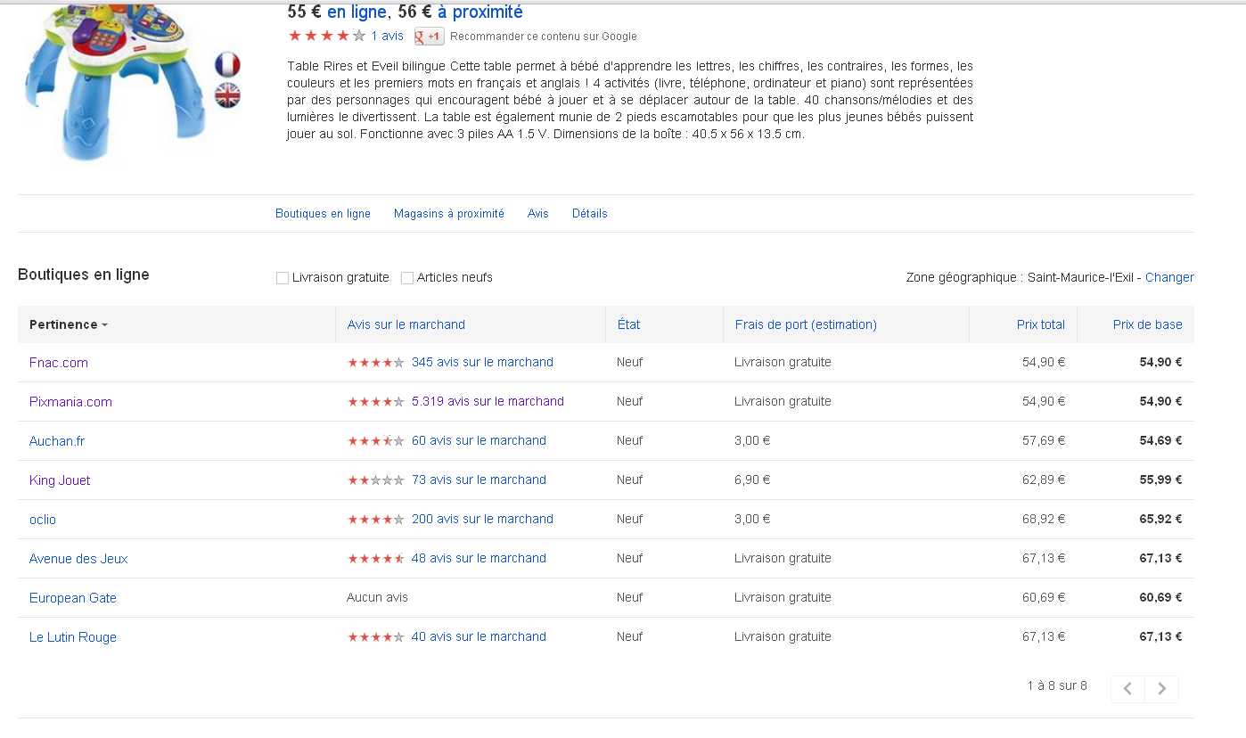1246x738 pixels.
Task: Click the French flag icon
Action: coord(227,64)
